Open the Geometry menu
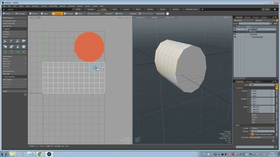This screenshot has width=280, height=157. (x=35, y=6)
